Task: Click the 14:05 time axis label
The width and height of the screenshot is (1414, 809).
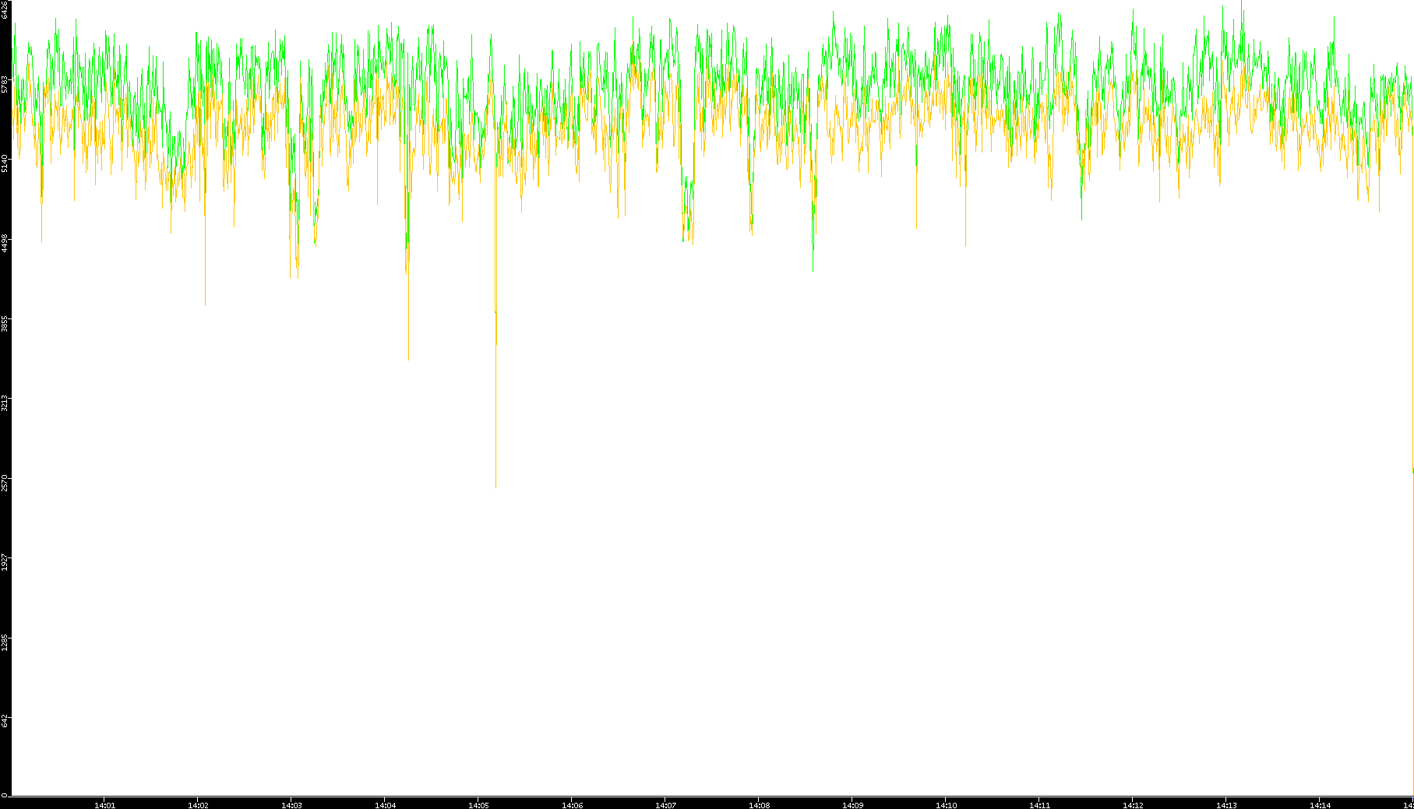Action: pos(478,805)
